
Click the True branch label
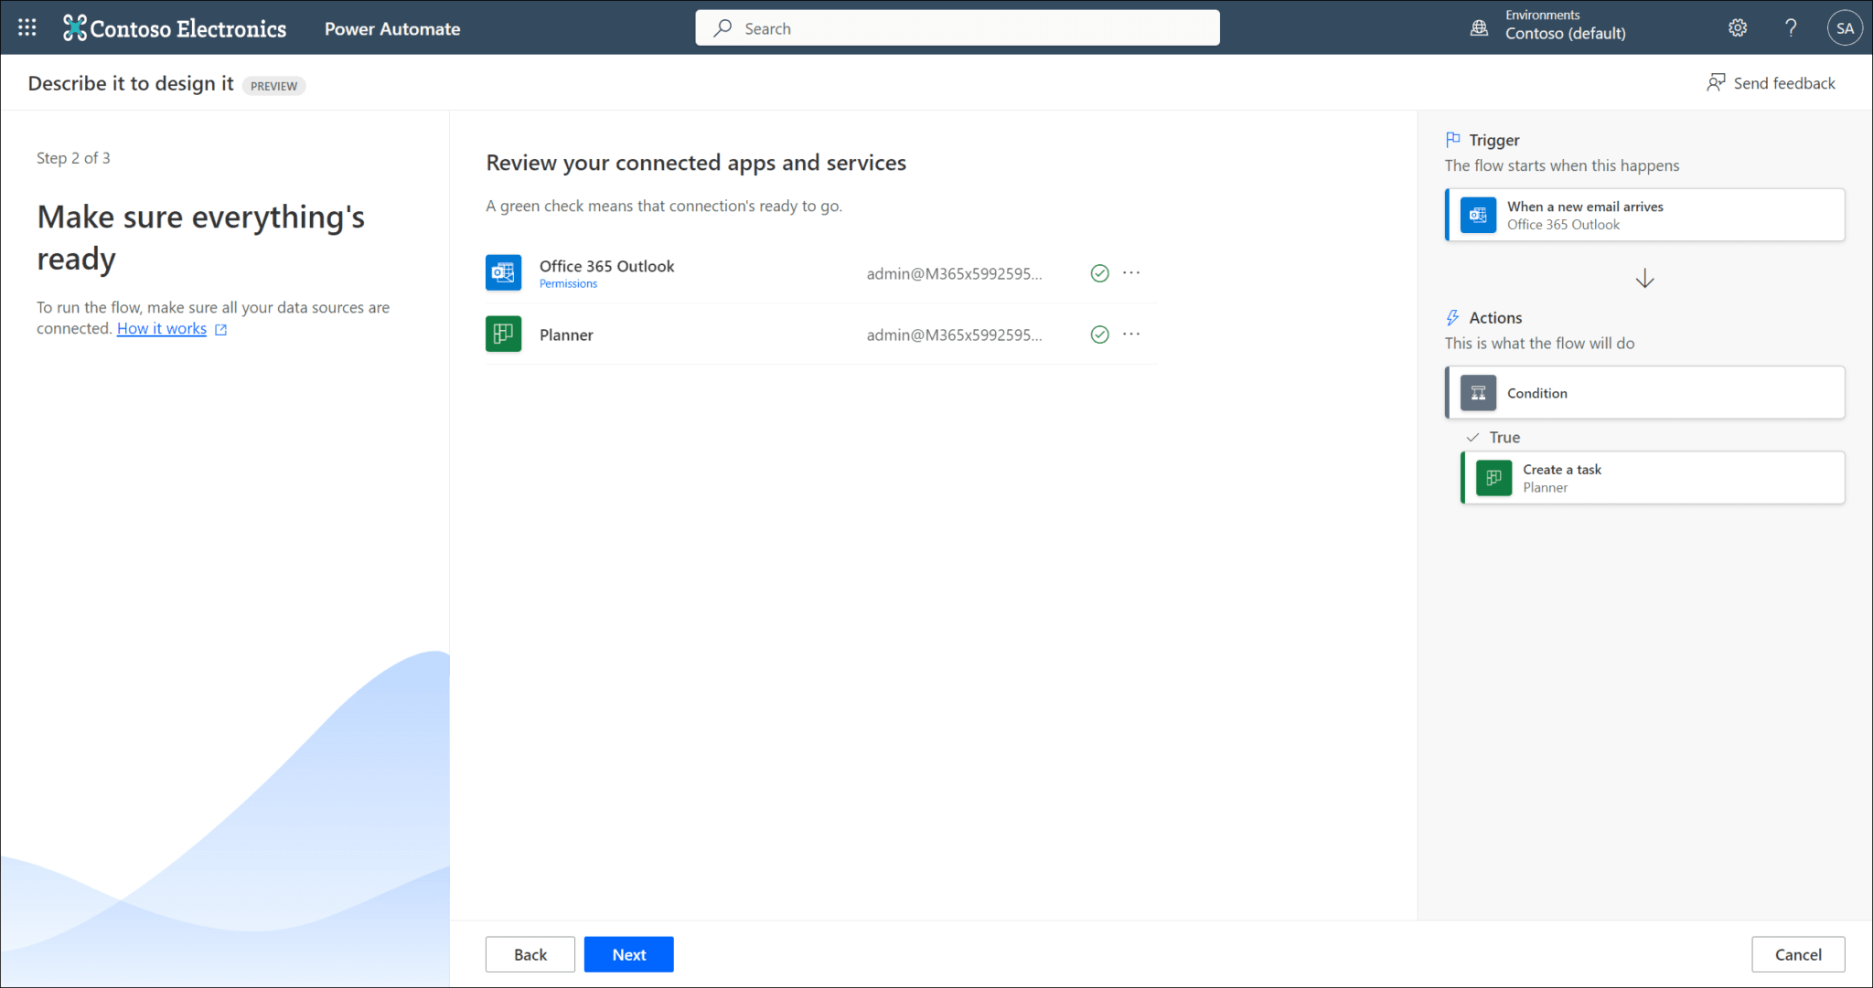click(1504, 438)
